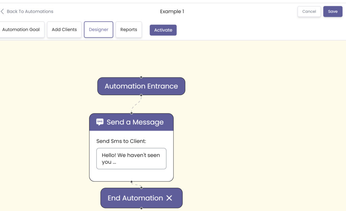Select the Automation Entrance node
The width and height of the screenshot is (346, 211).
click(141, 86)
